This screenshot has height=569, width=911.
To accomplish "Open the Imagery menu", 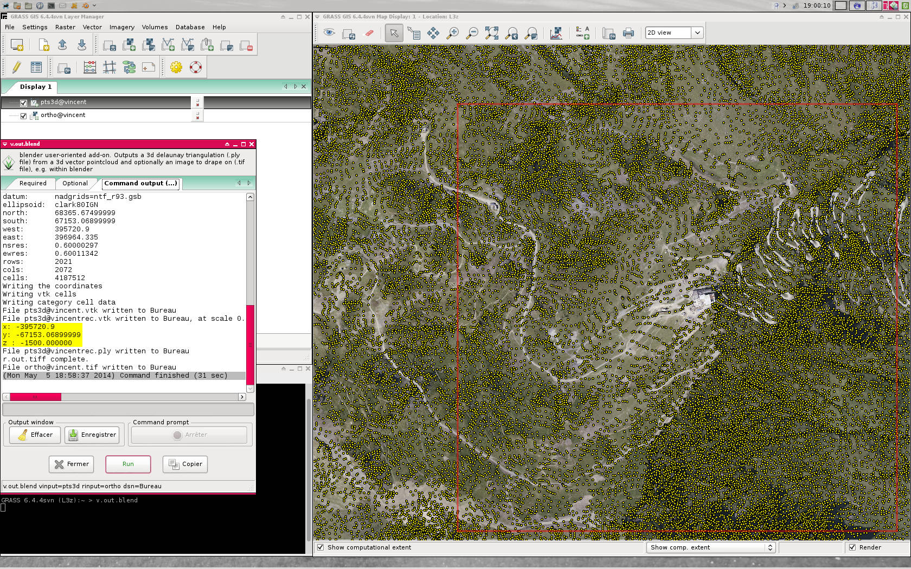I will tap(122, 27).
